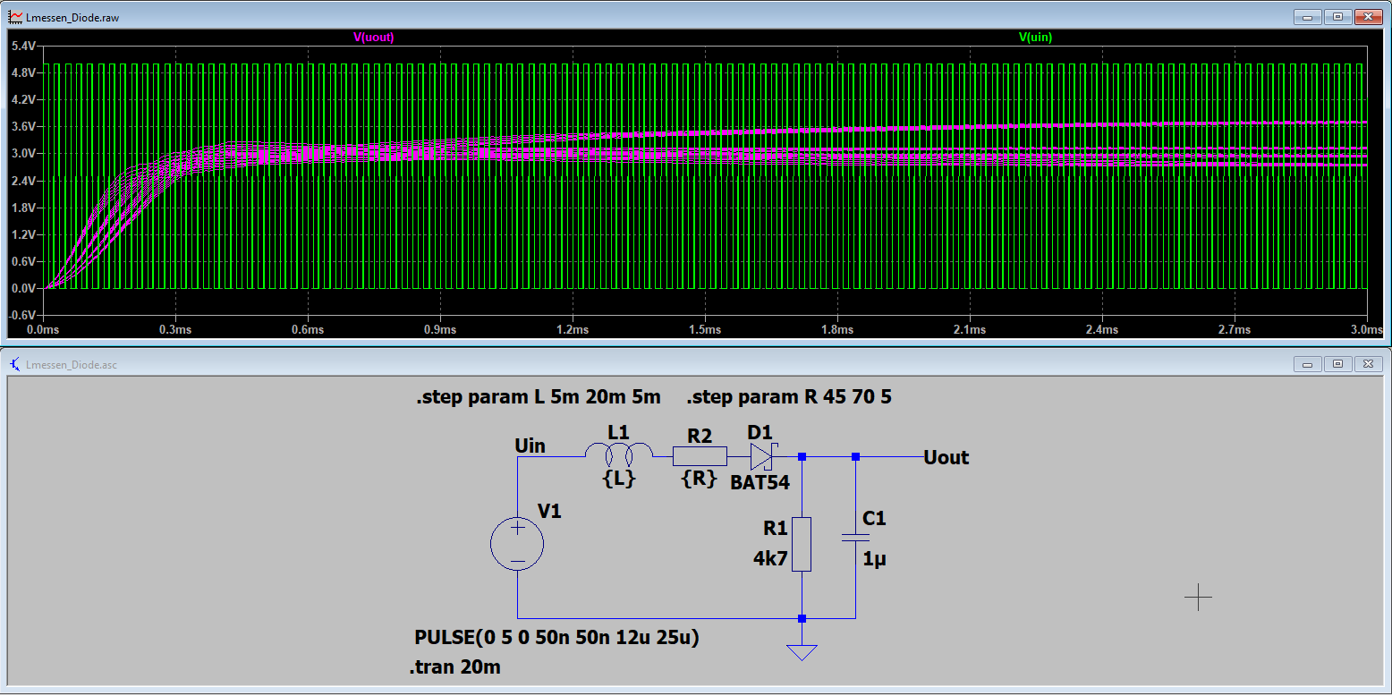Viewport: 1392px width, 696px height.
Task: Click the Lmessen_Diode.asc window icon
Action: click(15, 364)
